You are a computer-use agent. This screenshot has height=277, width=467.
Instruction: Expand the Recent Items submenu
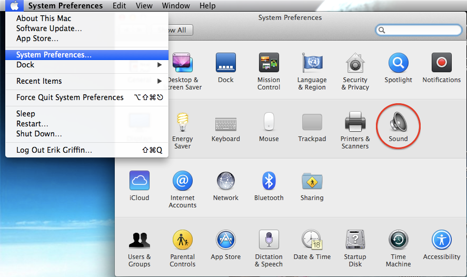coord(87,81)
